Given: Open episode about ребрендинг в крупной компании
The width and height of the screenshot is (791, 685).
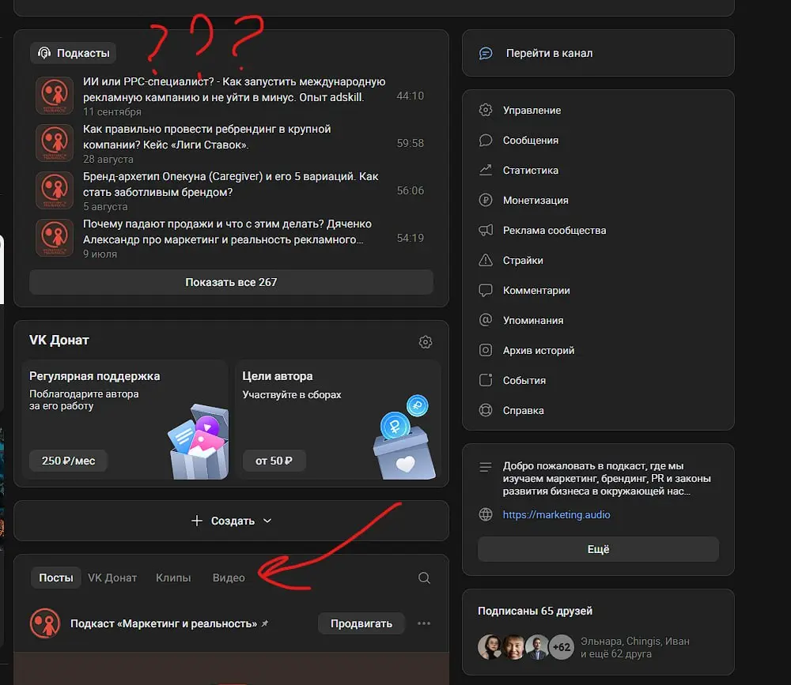Looking at the screenshot, I should point(206,137).
